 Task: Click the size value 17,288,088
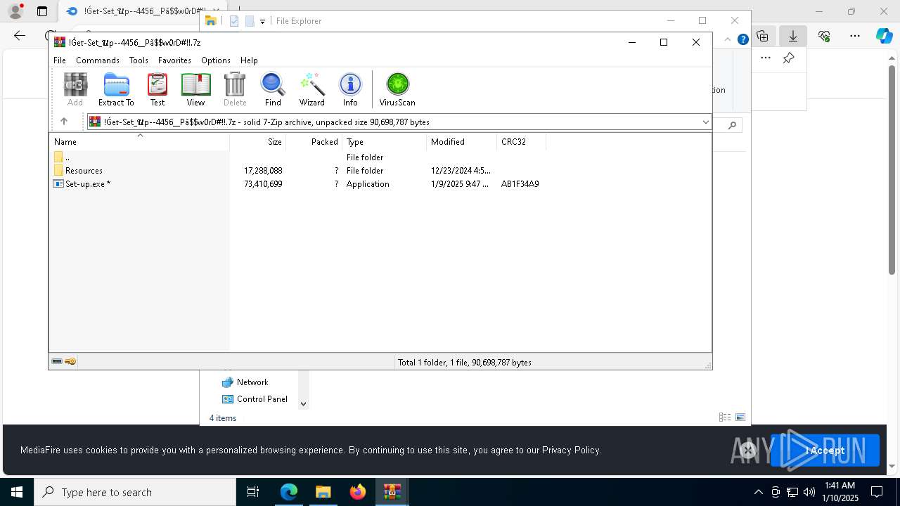[263, 171]
